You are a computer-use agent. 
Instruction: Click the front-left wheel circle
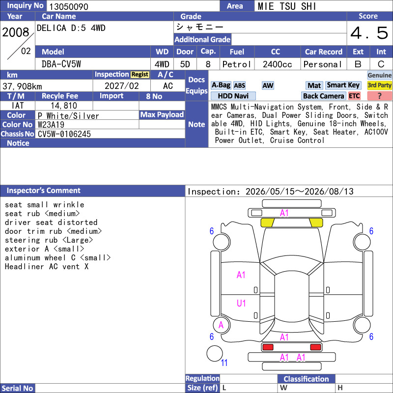coord(222,242)
